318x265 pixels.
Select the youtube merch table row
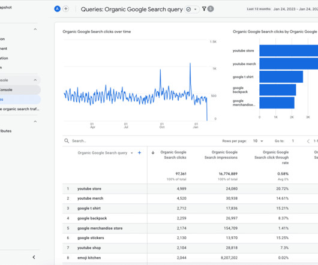(x=190, y=198)
